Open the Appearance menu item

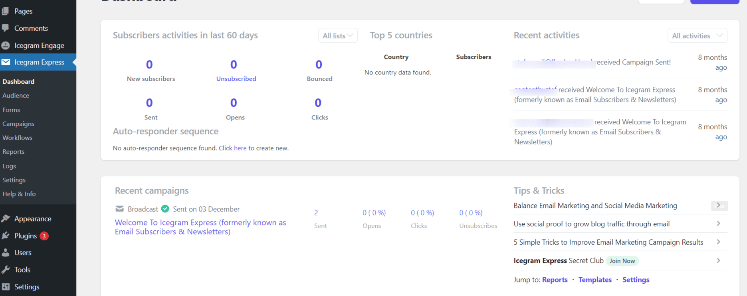click(x=33, y=219)
